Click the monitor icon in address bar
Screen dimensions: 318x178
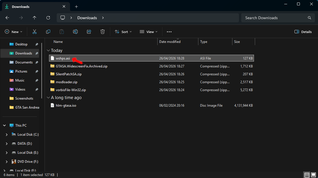click(x=63, y=18)
